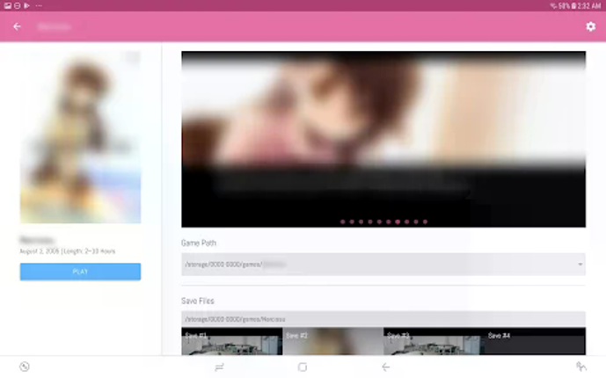Tap the Android back navigation icon
The image size is (606, 378).
tap(386, 367)
